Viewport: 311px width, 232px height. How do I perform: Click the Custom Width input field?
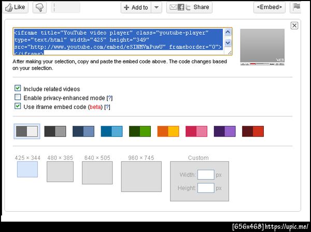pos(206,175)
